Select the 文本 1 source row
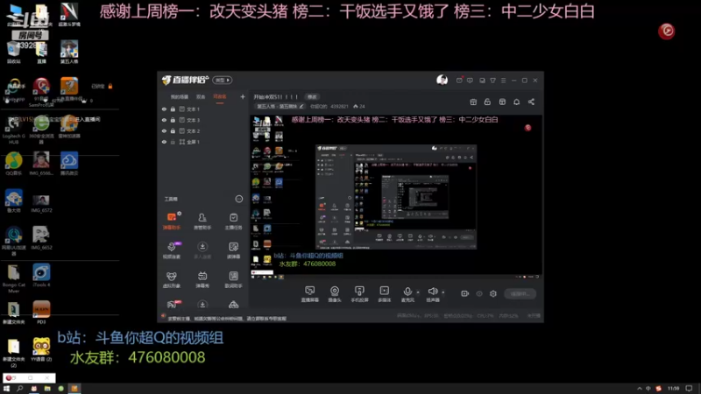This screenshot has height=394, width=701. pos(202,109)
